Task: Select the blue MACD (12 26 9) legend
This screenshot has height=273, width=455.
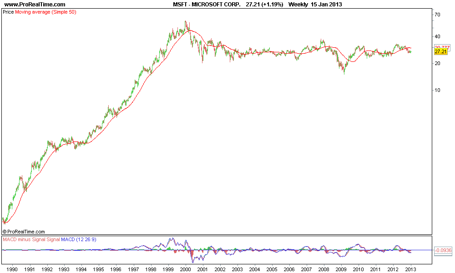Action: point(79,240)
